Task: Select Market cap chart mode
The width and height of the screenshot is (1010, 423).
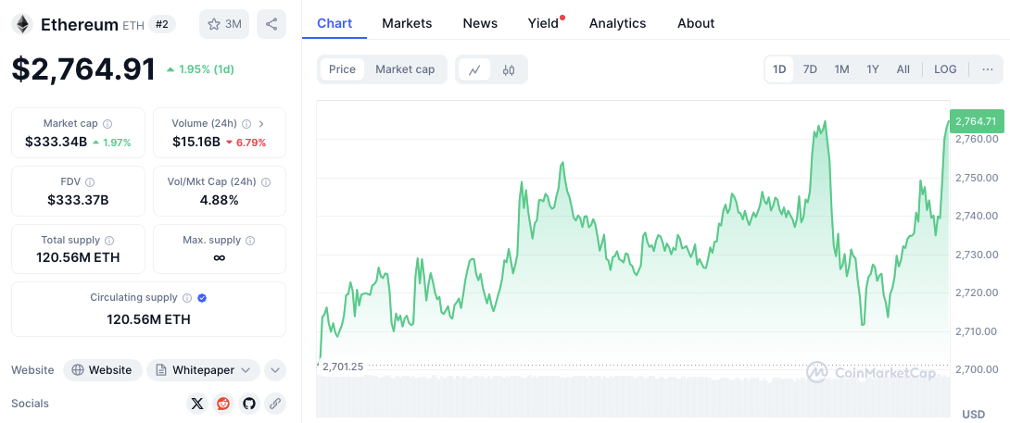Action: (x=405, y=69)
